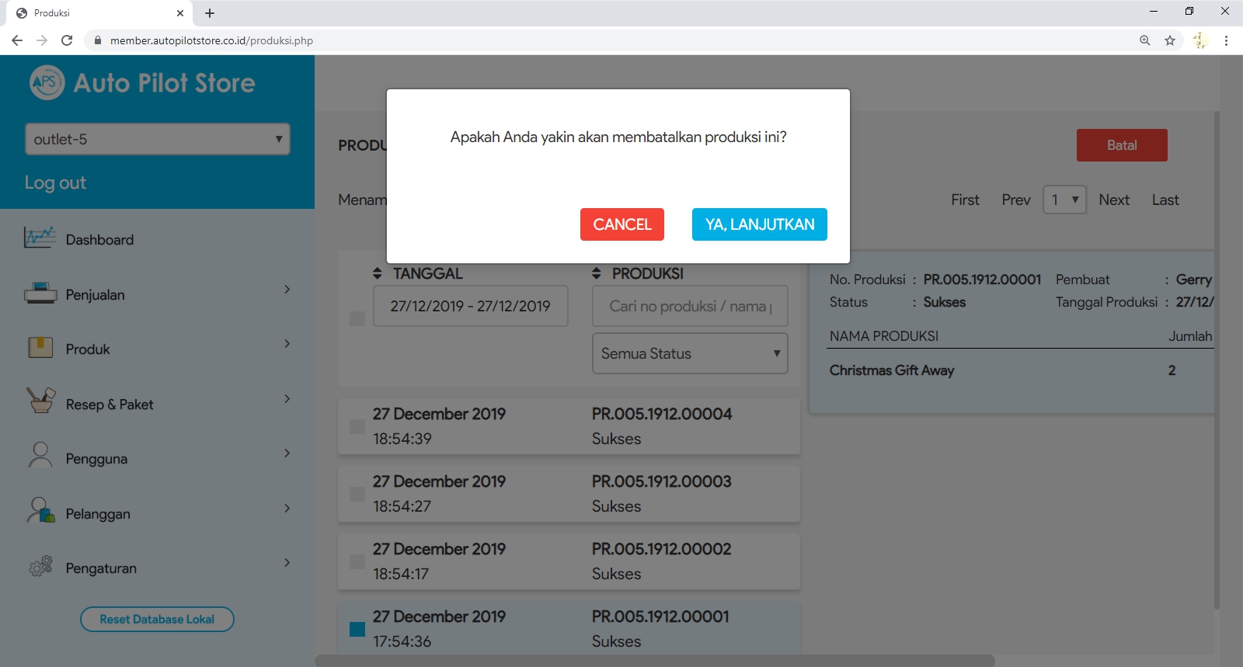Click the Dashboard chart icon in sidebar
Image resolution: width=1243 pixels, height=667 pixels.
[40, 238]
